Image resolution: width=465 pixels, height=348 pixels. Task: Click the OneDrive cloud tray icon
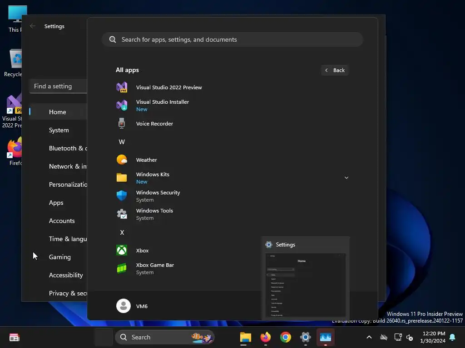[384, 337]
